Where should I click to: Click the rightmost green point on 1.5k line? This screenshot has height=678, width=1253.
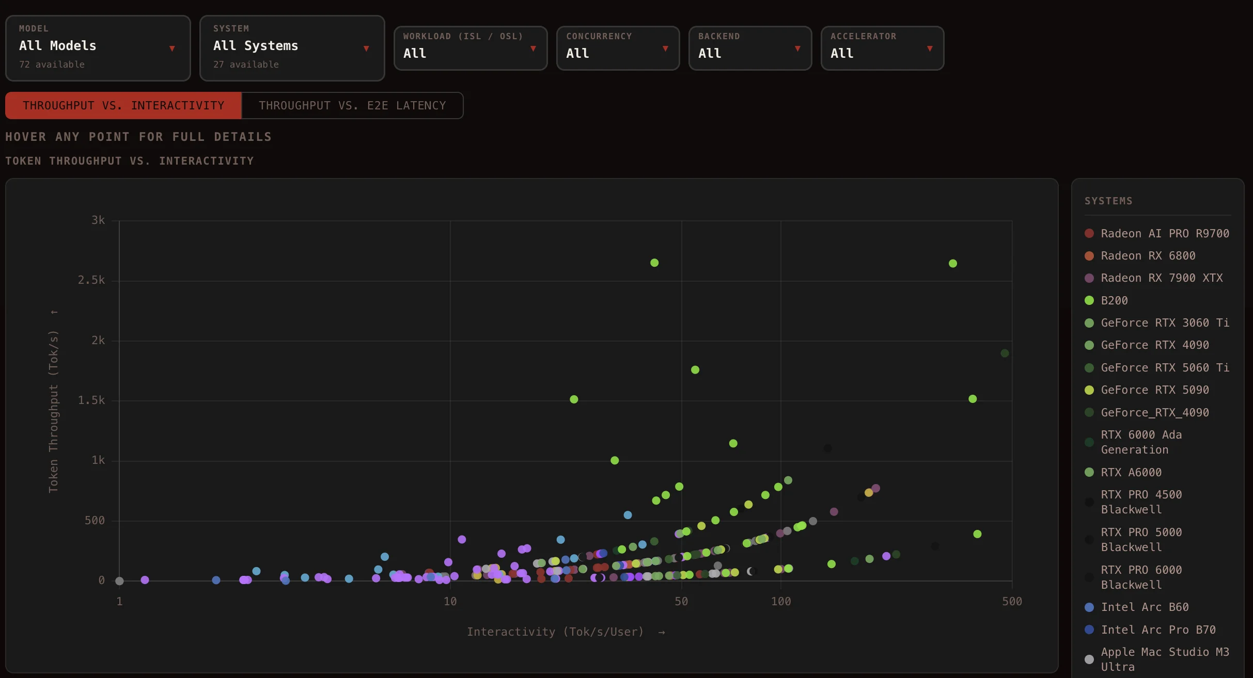pos(973,399)
